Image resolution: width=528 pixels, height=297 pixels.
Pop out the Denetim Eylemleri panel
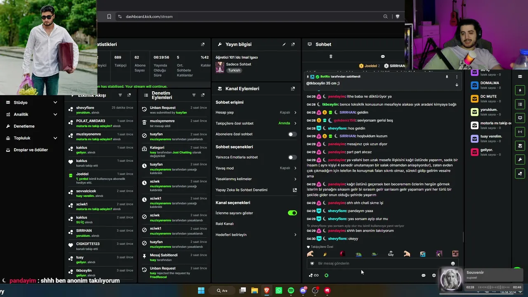pos(203,95)
